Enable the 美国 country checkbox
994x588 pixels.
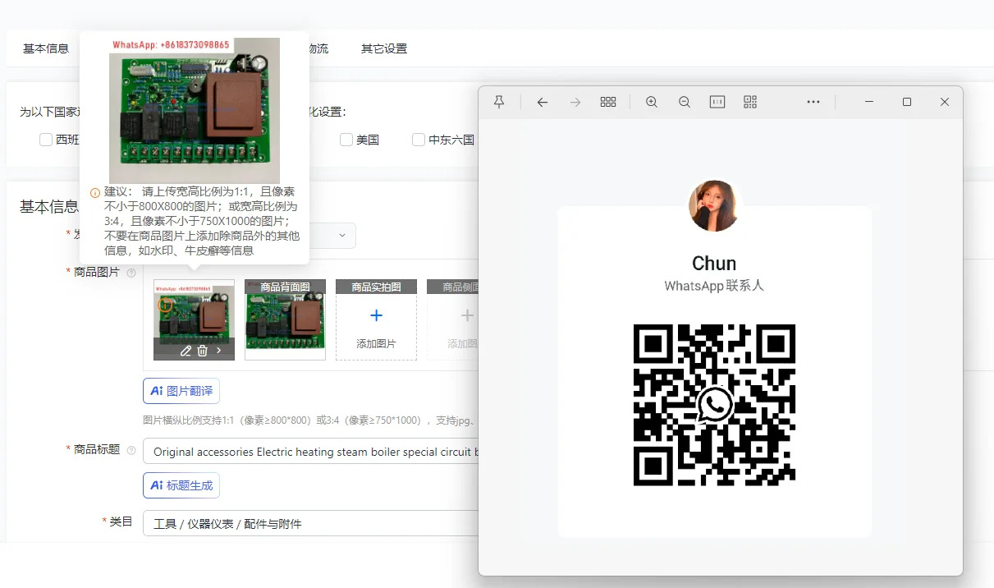coord(346,140)
